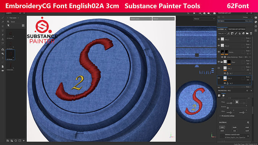Toggle visibility of the topmost layer

pyautogui.click(x=219, y=39)
